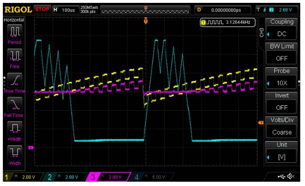Click the USB connection status icon
The width and height of the screenshot is (305, 186).
tap(282, 176)
